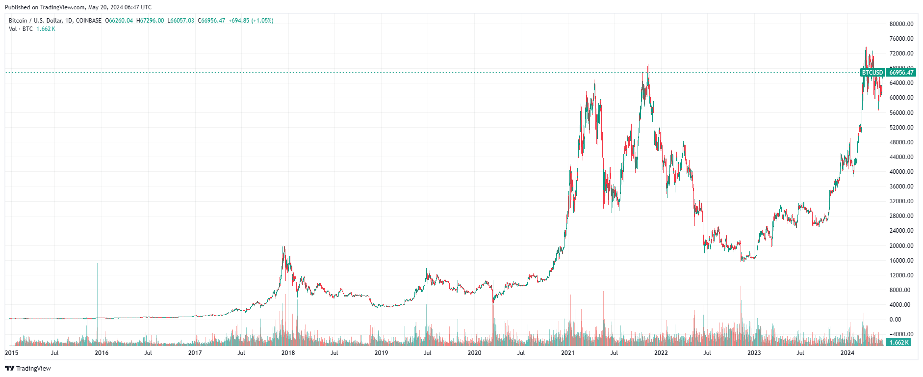Click the TradingView logo at bottom left

tap(28, 368)
